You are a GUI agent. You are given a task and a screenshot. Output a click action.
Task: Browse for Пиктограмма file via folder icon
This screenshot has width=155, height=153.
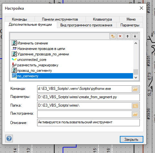pyautogui.click(x=135, y=114)
